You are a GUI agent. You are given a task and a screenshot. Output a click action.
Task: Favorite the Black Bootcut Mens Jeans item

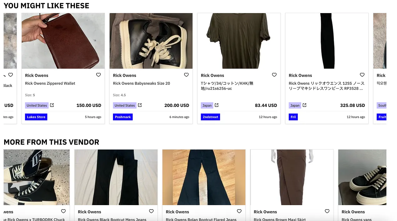pyautogui.click(x=151, y=211)
